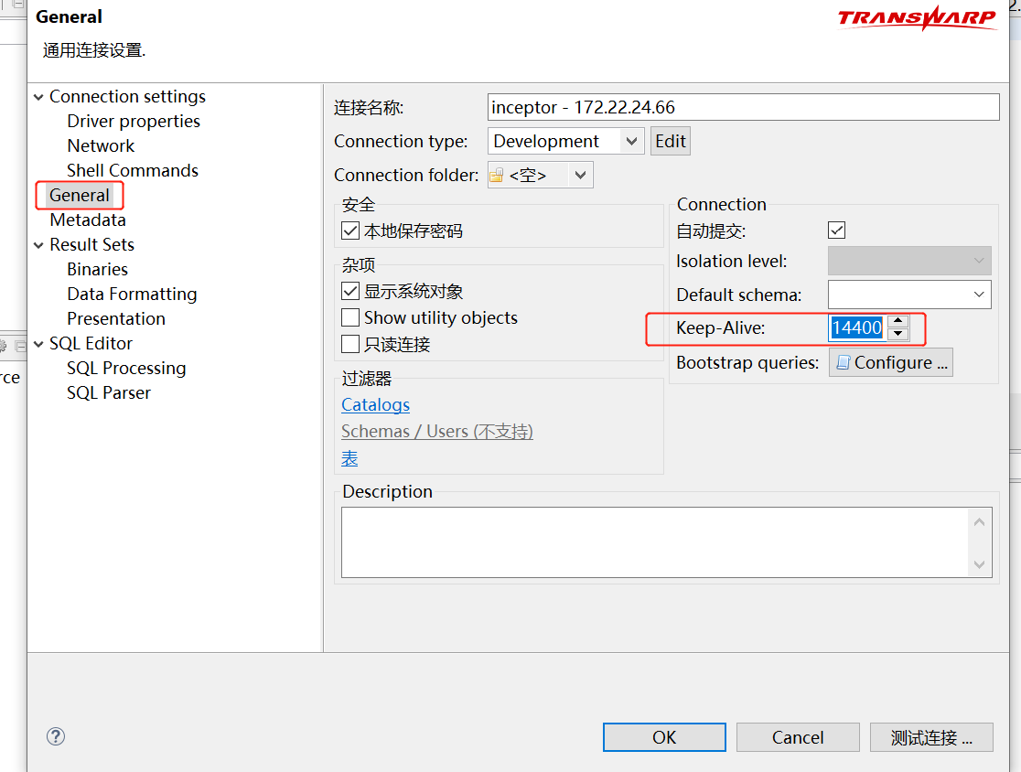This screenshot has height=772, width=1021.
Task: Open the Catalogs filter link
Action: point(375,405)
